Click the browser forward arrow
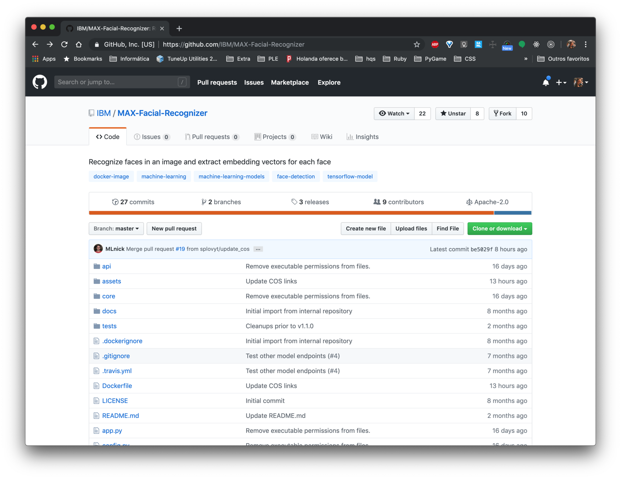 click(50, 44)
